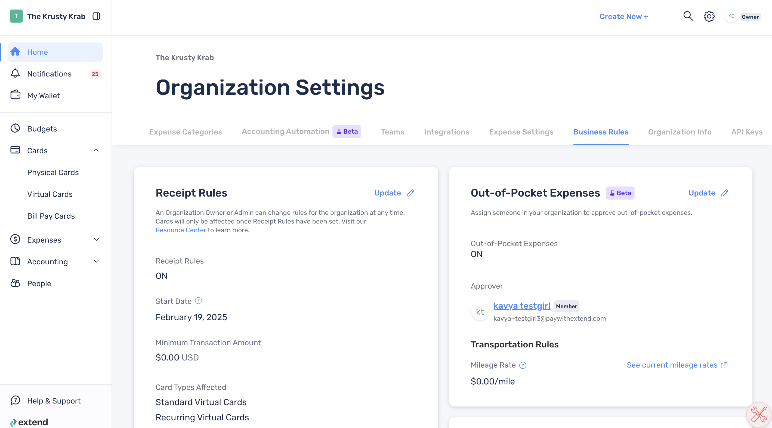Click the Beta badge next to Accounting Automation
The width and height of the screenshot is (772, 428).
(347, 132)
